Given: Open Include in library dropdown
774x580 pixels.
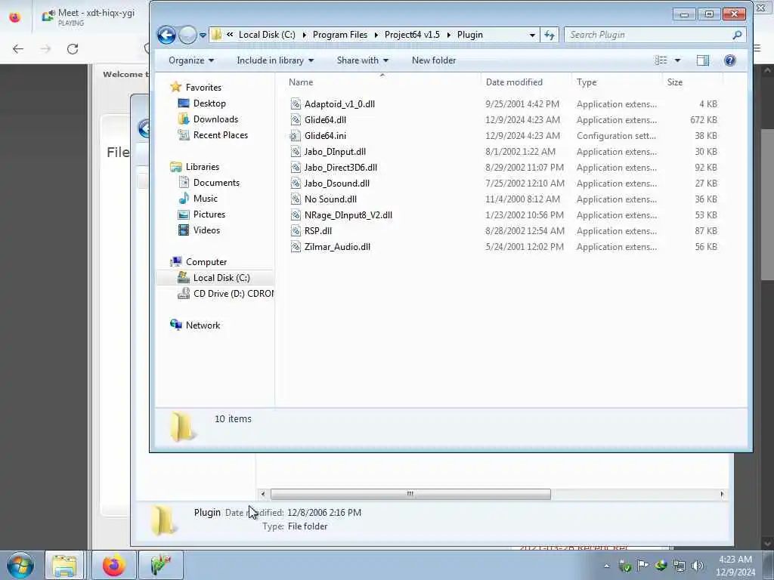Looking at the screenshot, I should 275,60.
